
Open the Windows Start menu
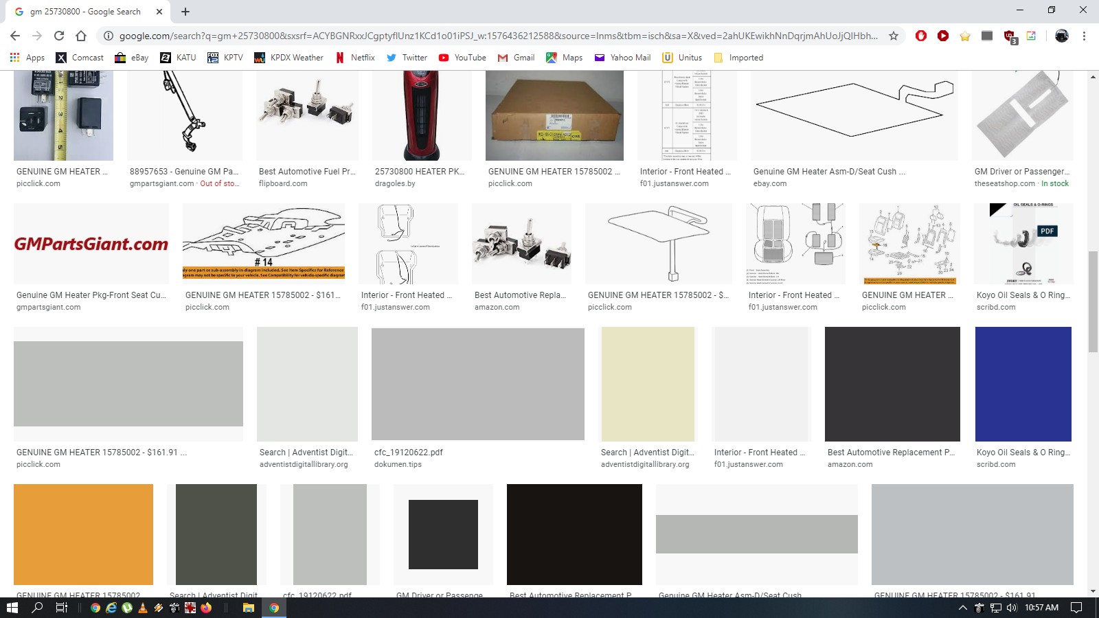click(12, 608)
